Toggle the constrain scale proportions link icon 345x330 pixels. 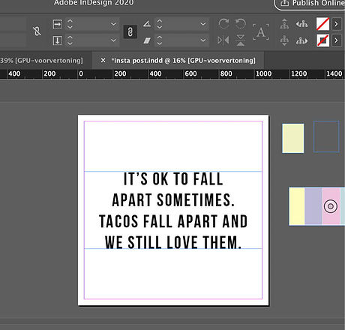click(x=130, y=32)
